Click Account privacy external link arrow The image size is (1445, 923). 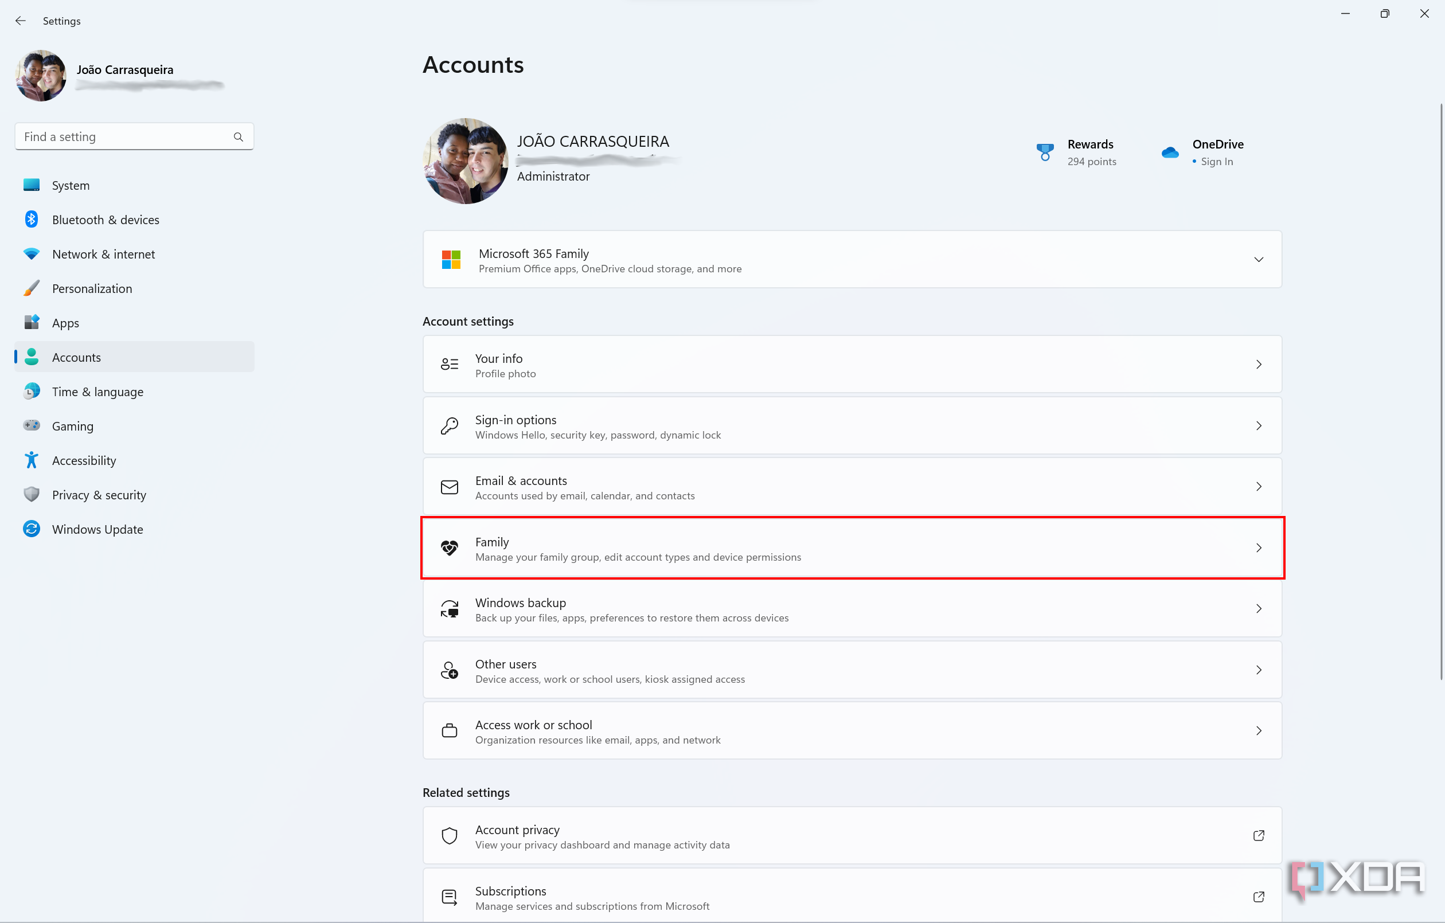click(x=1259, y=835)
